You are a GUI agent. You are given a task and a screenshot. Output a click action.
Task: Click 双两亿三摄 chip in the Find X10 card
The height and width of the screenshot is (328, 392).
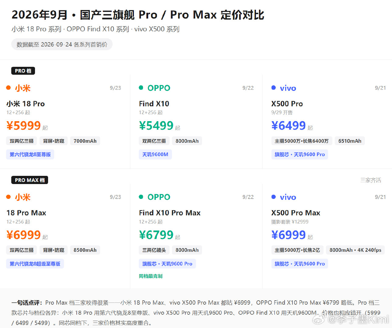pos(154,141)
